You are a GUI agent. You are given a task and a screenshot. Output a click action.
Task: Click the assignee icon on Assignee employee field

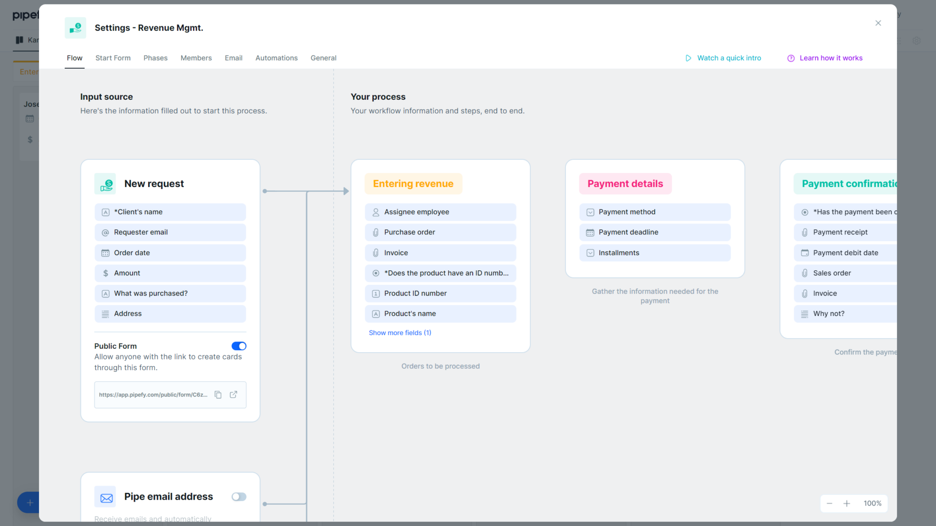coord(375,212)
